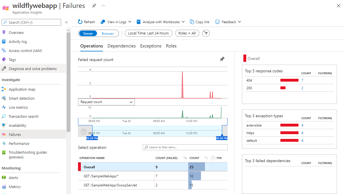
Task: Select the Exceptions tab
Action: (151, 46)
